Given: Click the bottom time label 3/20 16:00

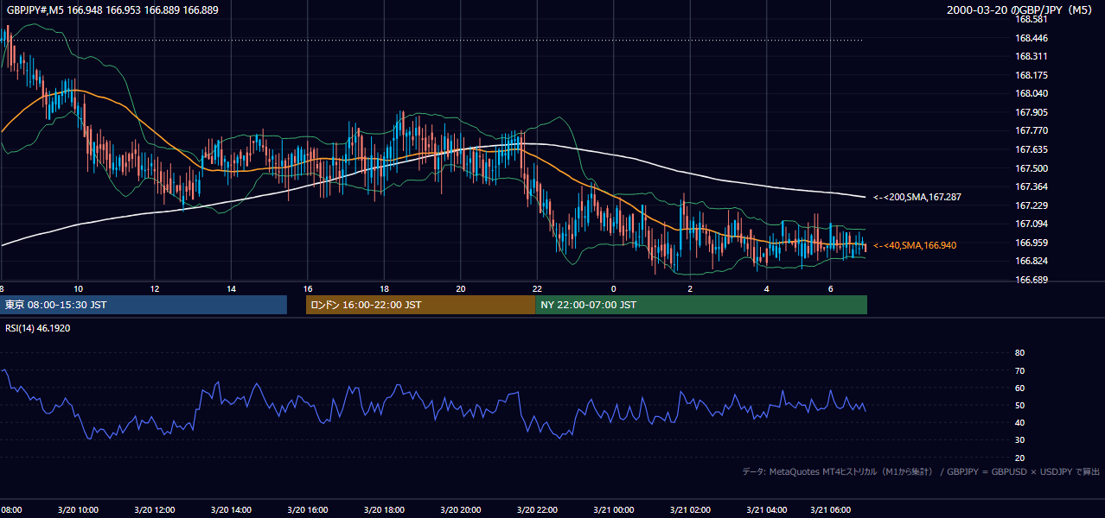Looking at the screenshot, I should pos(309,509).
